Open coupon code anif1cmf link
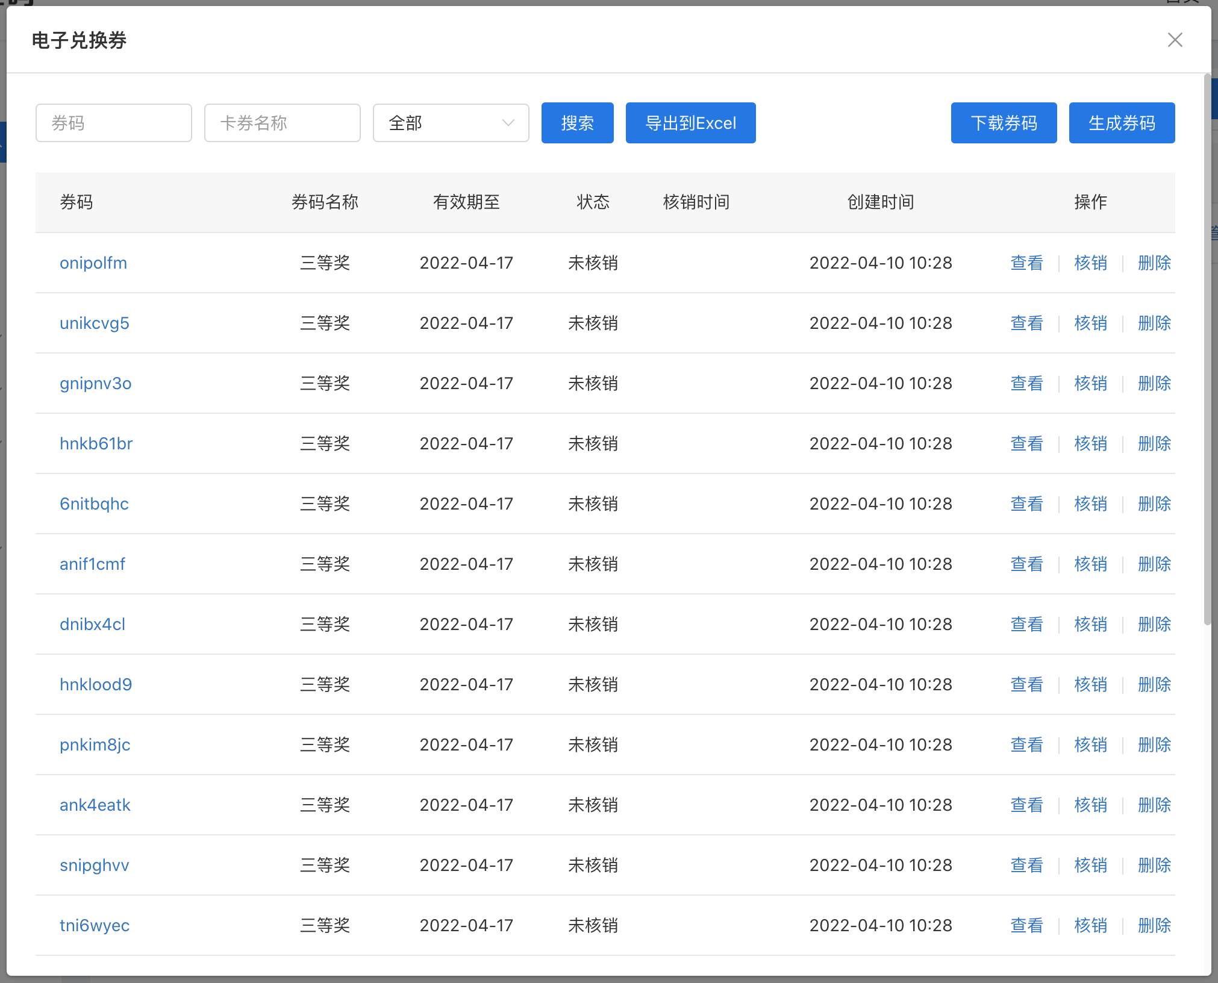1218x983 pixels. pos(93,564)
